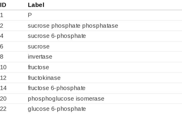The image size is (182, 114).
Task: Select the fructose 6-phosphate row
Action: pyautogui.click(x=57, y=88)
